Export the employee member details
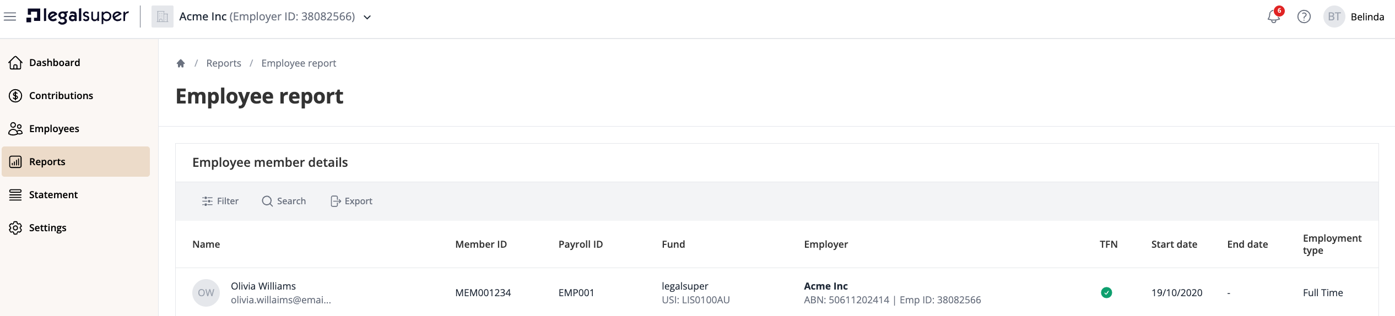The height and width of the screenshot is (316, 1395). tap(352, 201)
